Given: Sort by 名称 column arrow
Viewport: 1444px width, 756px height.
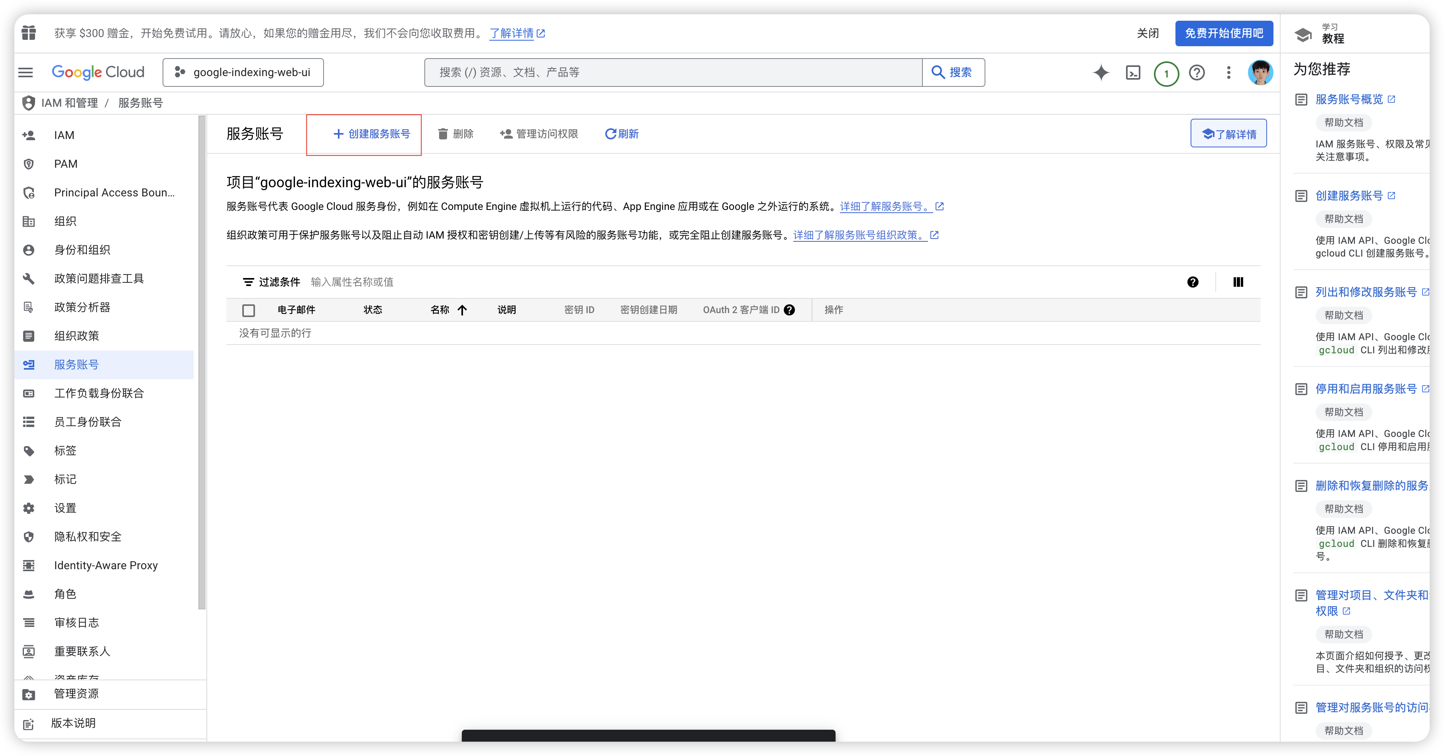Looking at the screenshot, I should (462, 310).
